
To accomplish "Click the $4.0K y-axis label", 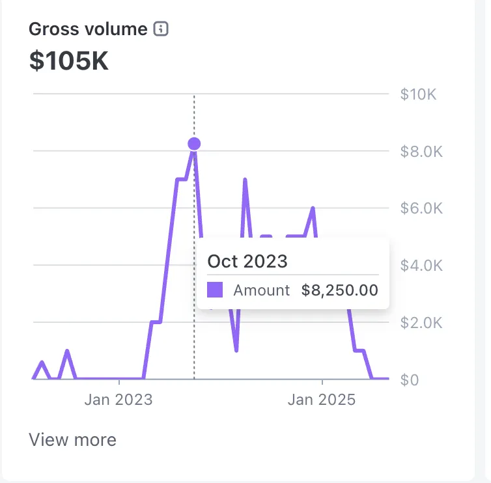I will coord(421,266).
